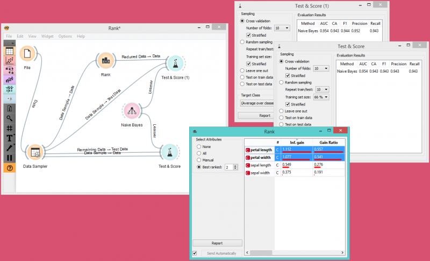Viewport: 430px width, 261px height.
Task: Toggle the Send Automatically checkbox
Action: point(195,253)
